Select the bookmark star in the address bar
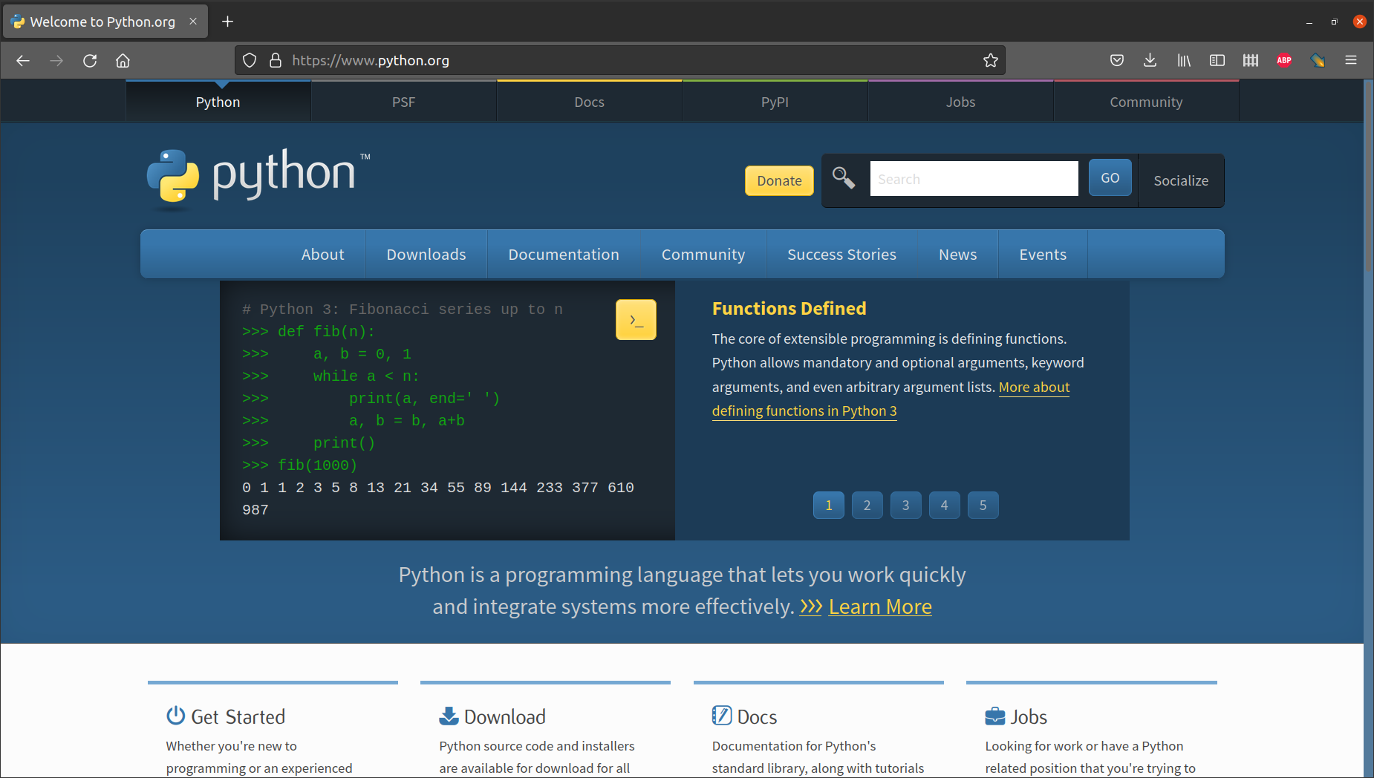Viewport: 1374px width, 778px height. click(x=991, y=60)
